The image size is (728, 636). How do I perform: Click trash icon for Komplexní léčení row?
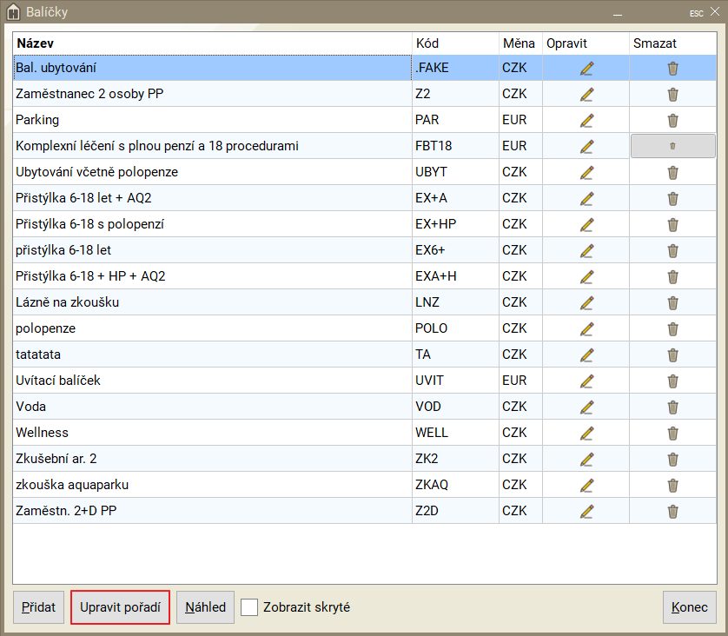click(672, 146)
